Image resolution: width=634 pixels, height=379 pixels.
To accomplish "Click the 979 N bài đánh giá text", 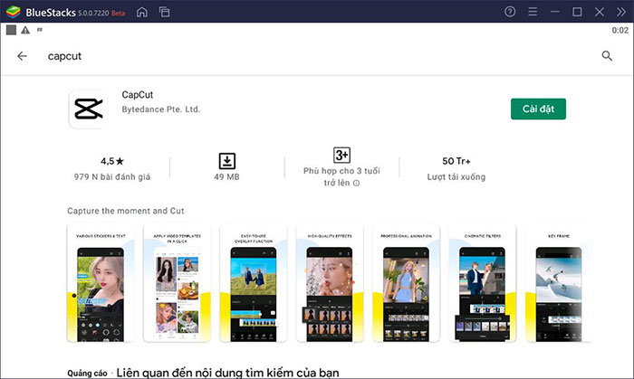I will click(112, 176).
